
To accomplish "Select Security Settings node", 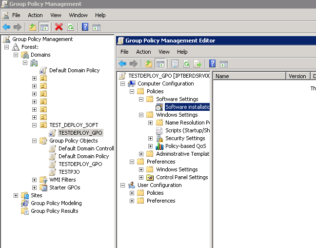I will (185, 138).
